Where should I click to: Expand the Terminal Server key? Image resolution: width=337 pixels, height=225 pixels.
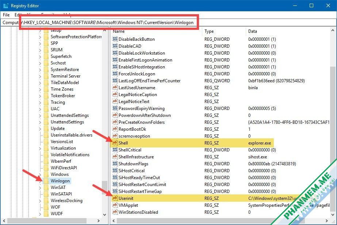(40, 76)
